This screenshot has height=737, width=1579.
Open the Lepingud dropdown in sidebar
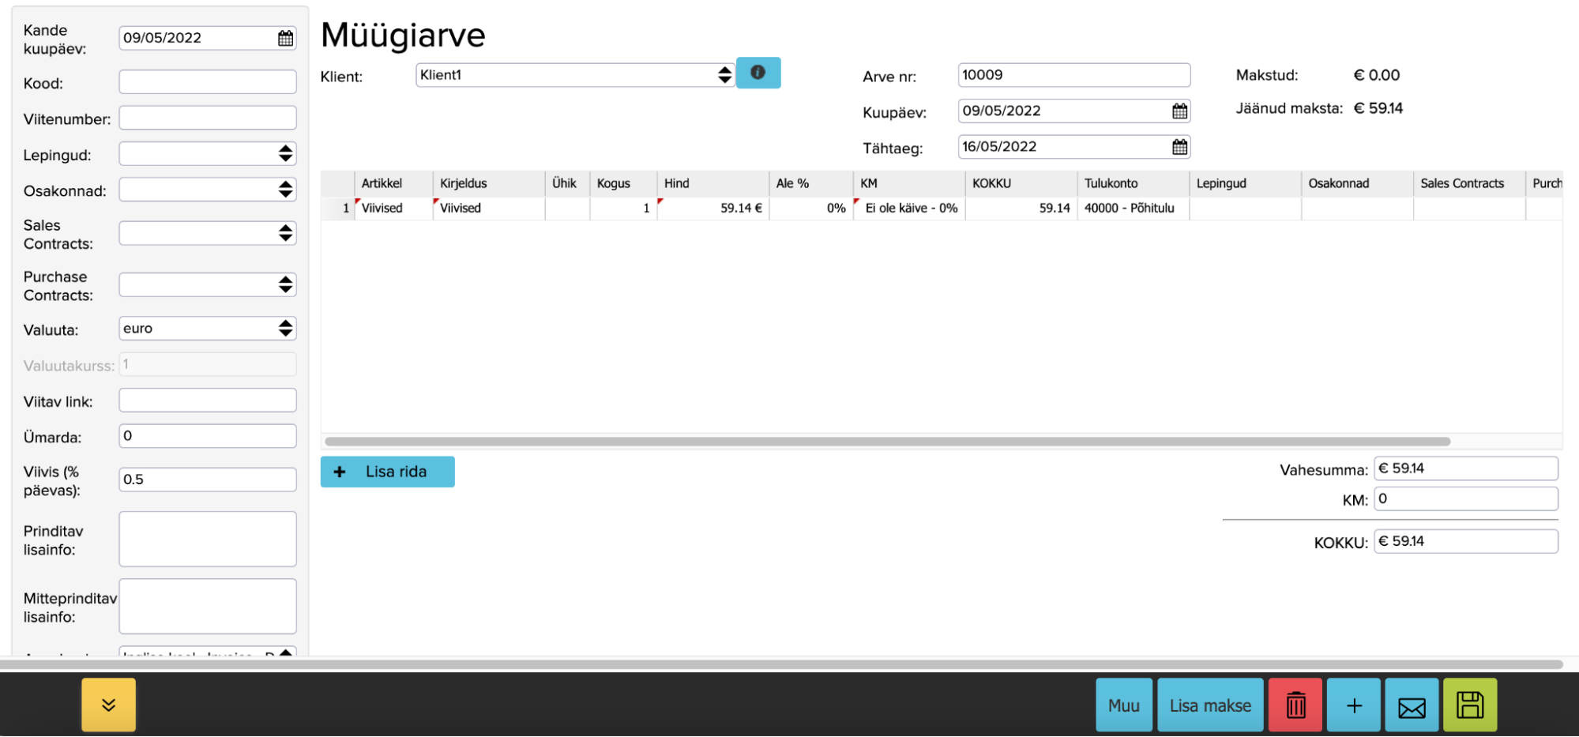coord(207,154)
